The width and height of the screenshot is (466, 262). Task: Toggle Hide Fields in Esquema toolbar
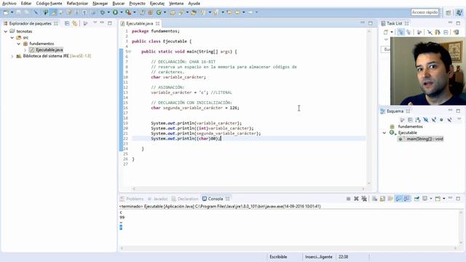[425, 119]
